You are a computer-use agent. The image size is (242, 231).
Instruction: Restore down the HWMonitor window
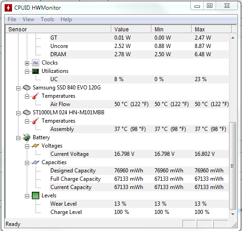pos(209,6)
